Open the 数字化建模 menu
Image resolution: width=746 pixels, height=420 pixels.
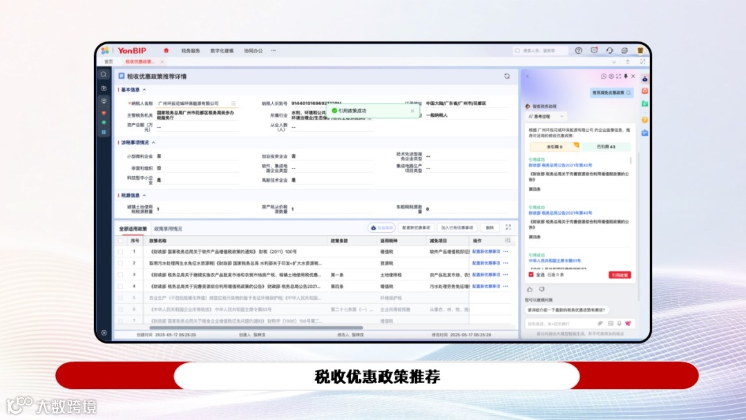click(222, 51)
